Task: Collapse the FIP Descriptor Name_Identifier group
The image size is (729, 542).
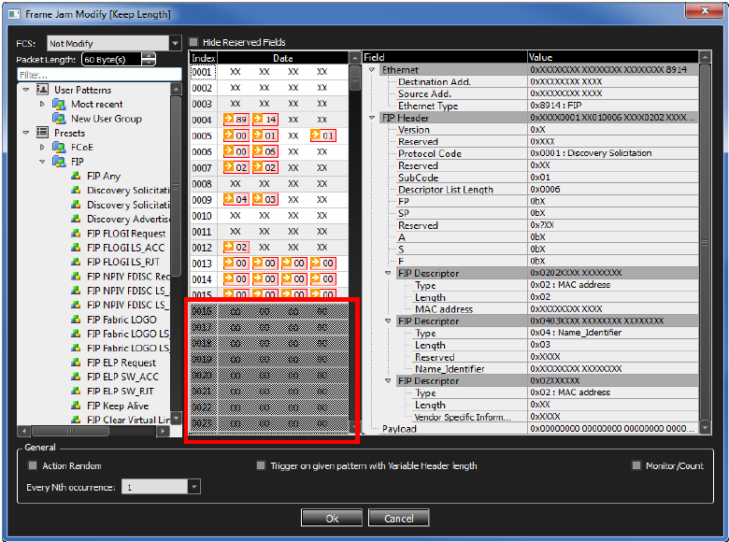Action: click(x=388, y=321)
